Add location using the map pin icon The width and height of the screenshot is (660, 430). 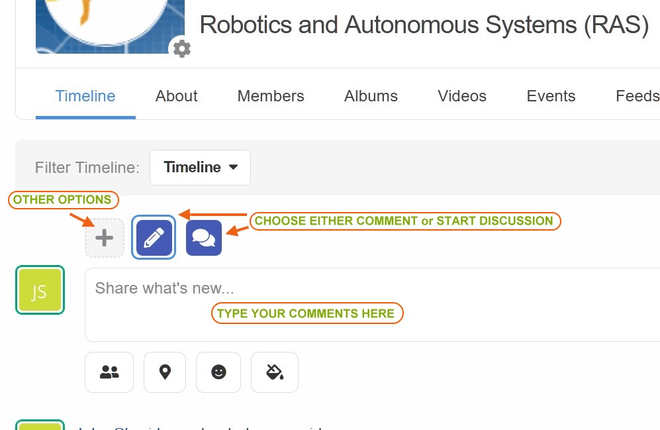coord(165,372)
